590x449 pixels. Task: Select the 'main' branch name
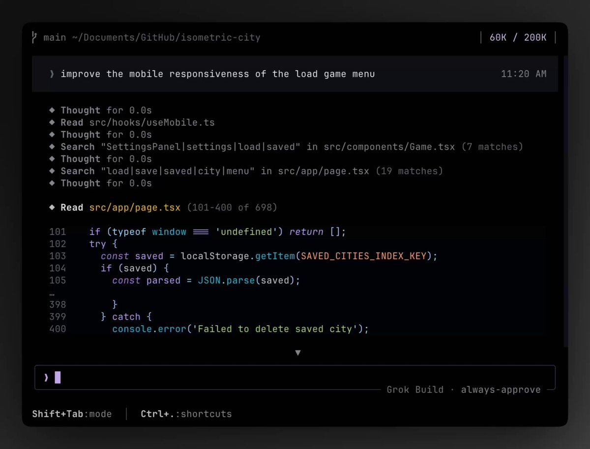55,37
